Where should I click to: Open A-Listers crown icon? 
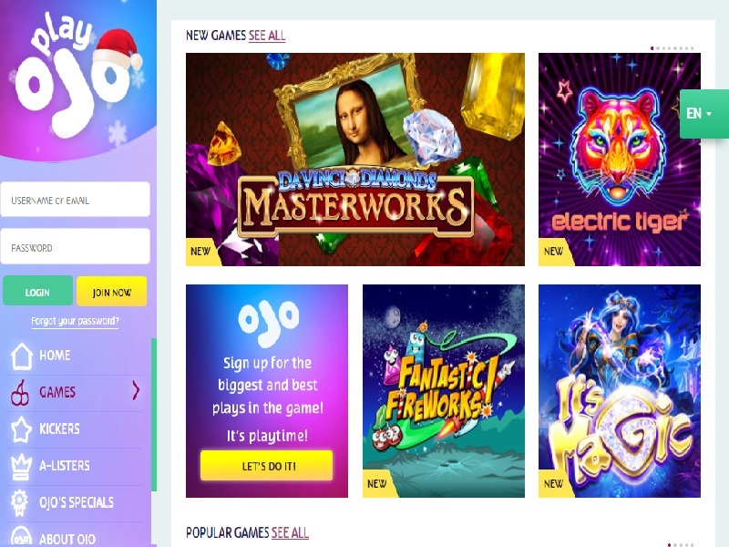(21, 466)
